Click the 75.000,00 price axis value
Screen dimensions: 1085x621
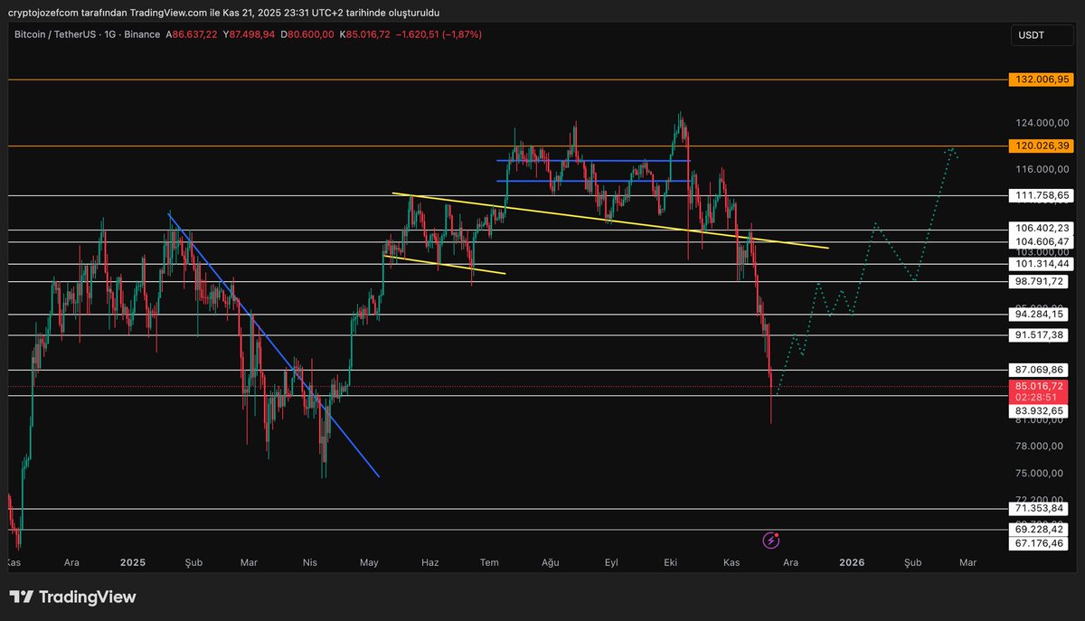[1040, 473]
